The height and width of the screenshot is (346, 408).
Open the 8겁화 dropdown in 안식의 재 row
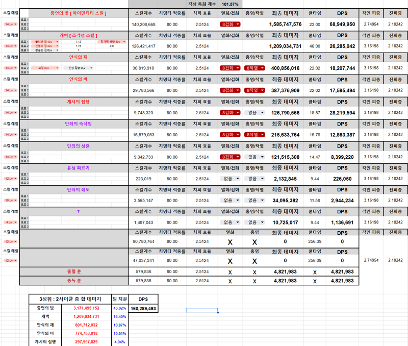(x=230, y=68)
